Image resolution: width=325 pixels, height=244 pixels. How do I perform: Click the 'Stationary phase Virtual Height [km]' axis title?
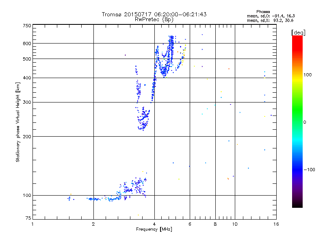(x=17, y=122)
